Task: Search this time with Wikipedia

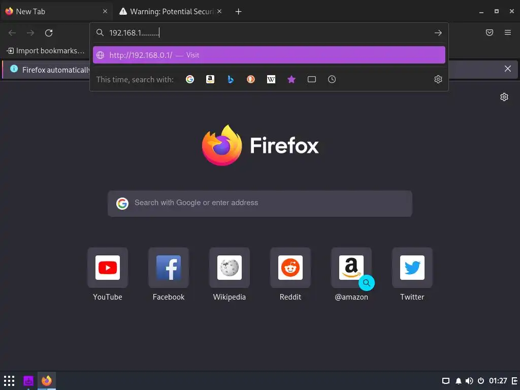Action: point(271,79)
